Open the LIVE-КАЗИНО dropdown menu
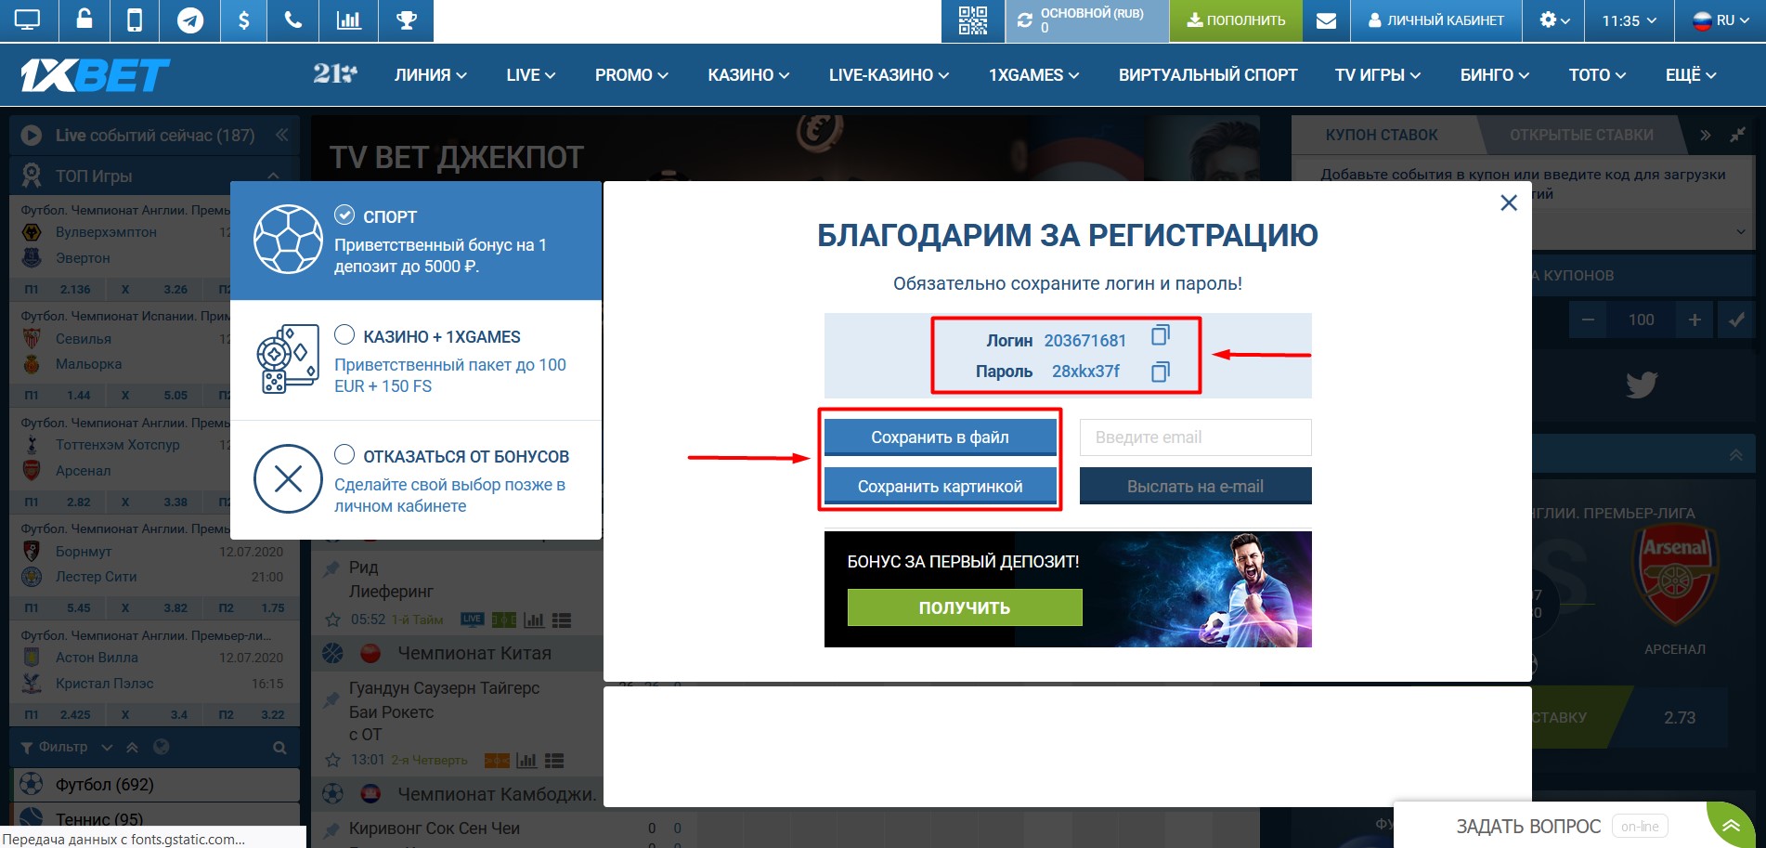The image size is (1766, 848). [889, 75]
